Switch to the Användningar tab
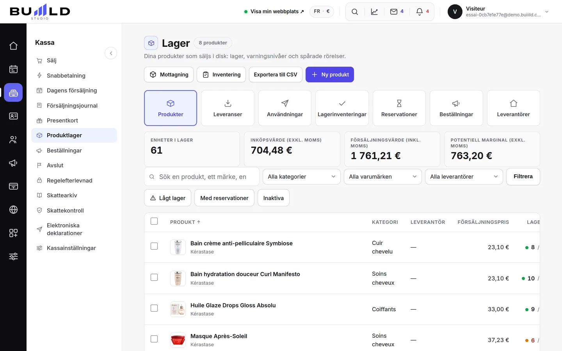Image resolution: width=562 pixels, height=351 pixels. (285, 108)
